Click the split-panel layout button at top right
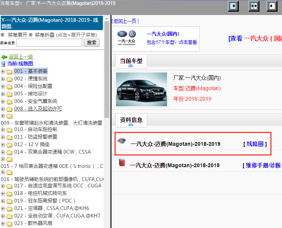 tap(254, 6)
